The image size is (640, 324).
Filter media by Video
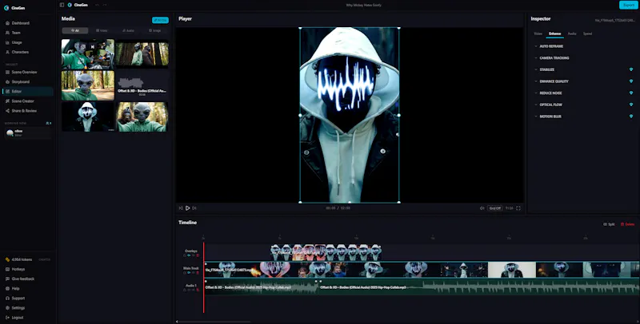pos(102,30)
